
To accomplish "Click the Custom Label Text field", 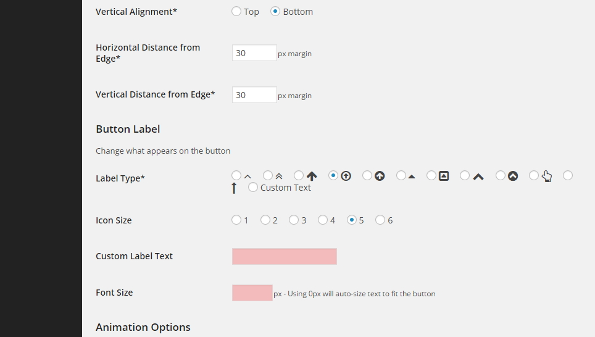I will click(x=284, y=257).
